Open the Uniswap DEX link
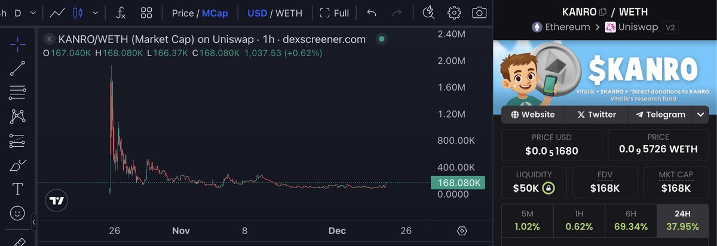This screenshot has width=717, height=246. point(631,27)
